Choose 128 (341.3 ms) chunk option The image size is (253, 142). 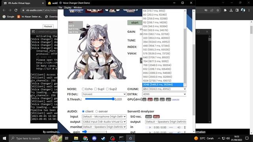(163, 26)
